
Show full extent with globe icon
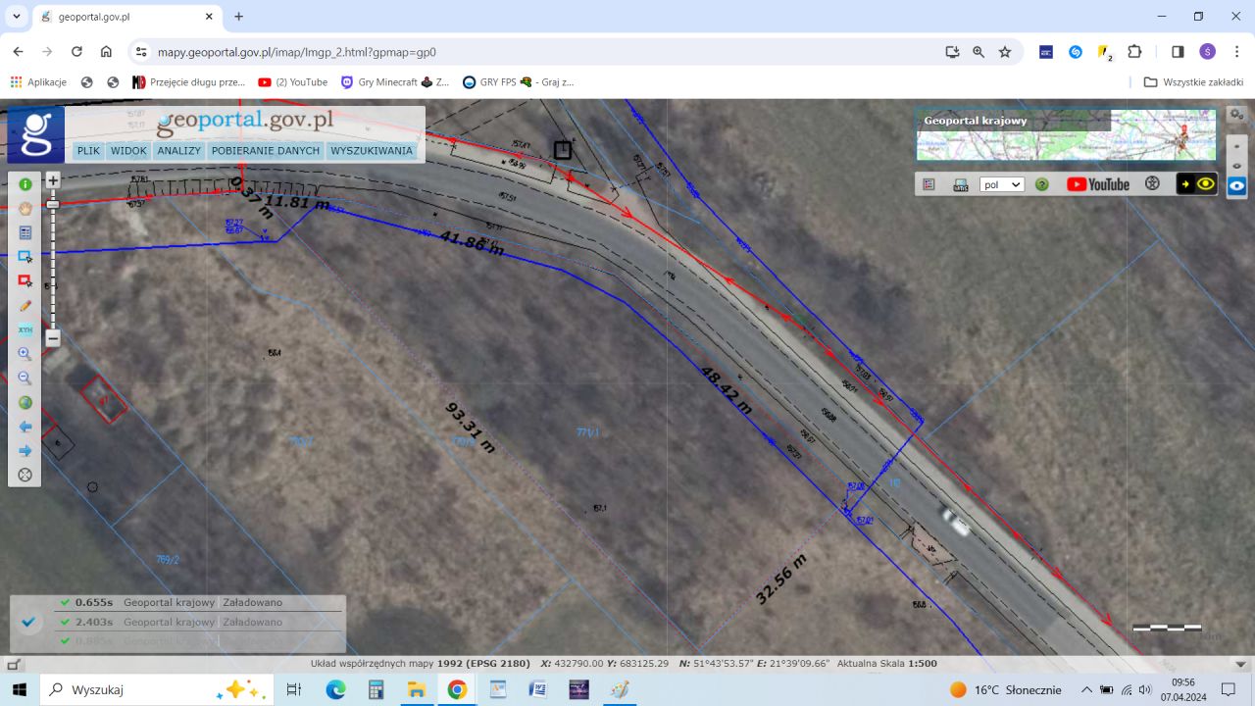[x=25, y=403]
